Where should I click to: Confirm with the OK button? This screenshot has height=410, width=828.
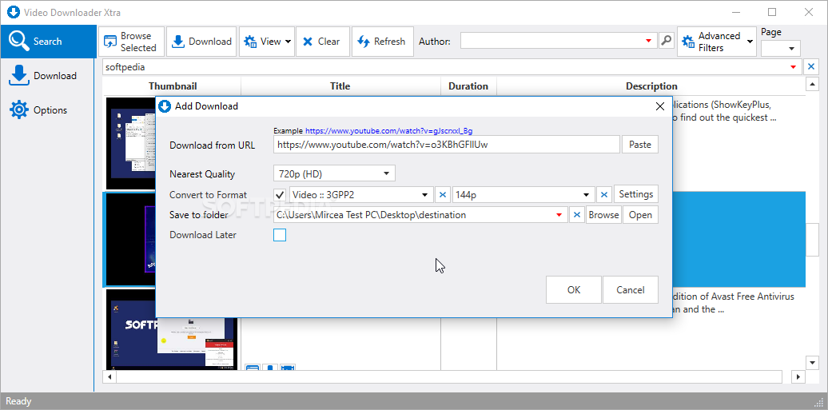[574, 289]
